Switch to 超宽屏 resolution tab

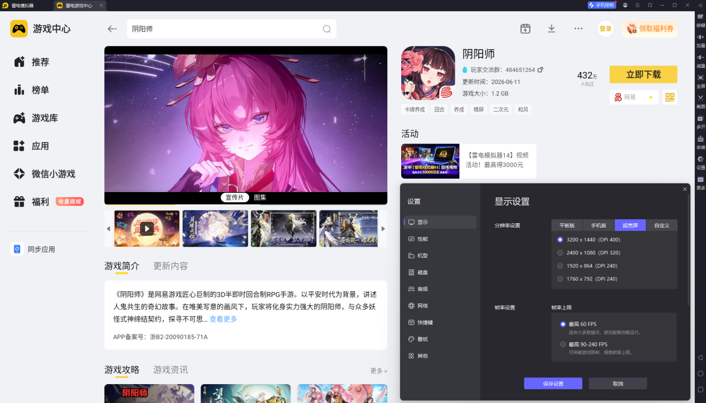630,225
